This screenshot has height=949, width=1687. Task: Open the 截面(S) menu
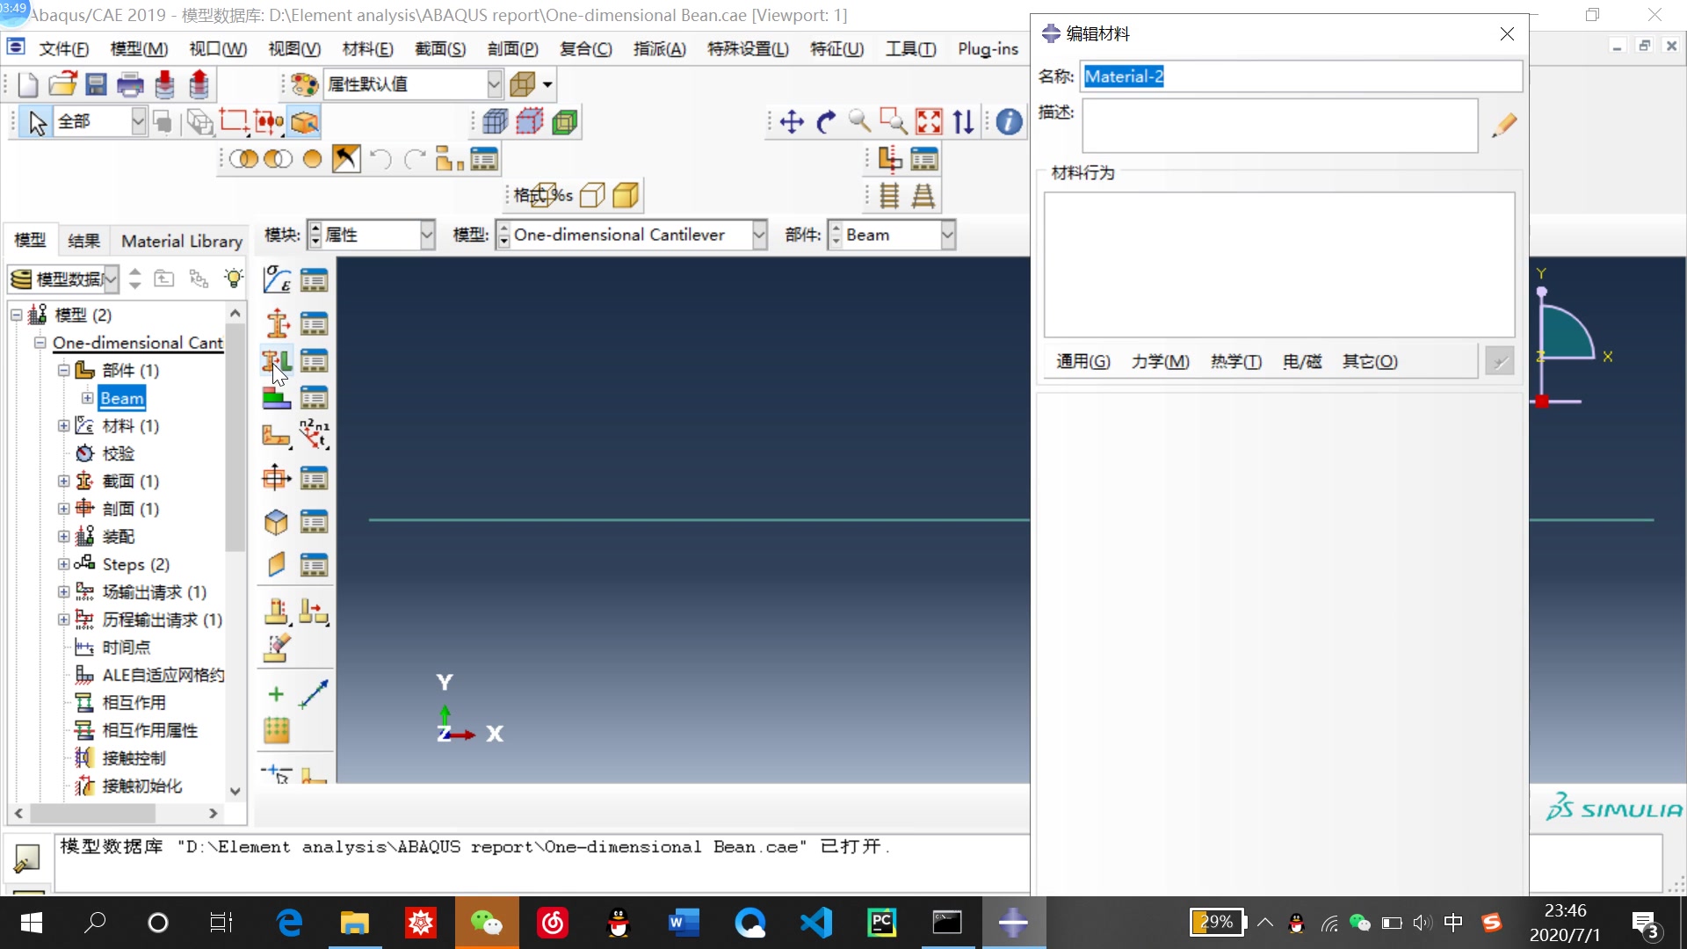pos(440,49)
